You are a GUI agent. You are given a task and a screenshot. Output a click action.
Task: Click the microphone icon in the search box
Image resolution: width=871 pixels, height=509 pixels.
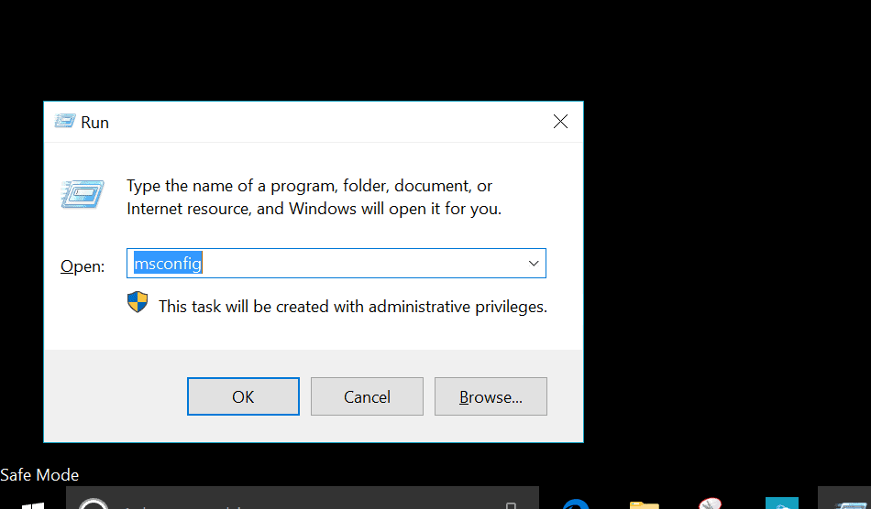click(510, 504)
